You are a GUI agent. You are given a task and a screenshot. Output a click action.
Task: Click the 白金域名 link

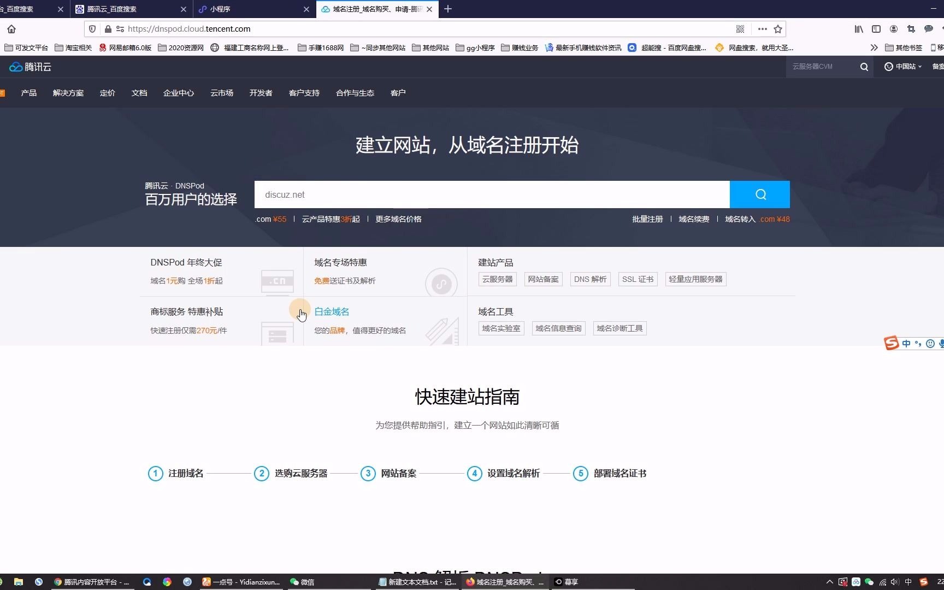[332, 311]
